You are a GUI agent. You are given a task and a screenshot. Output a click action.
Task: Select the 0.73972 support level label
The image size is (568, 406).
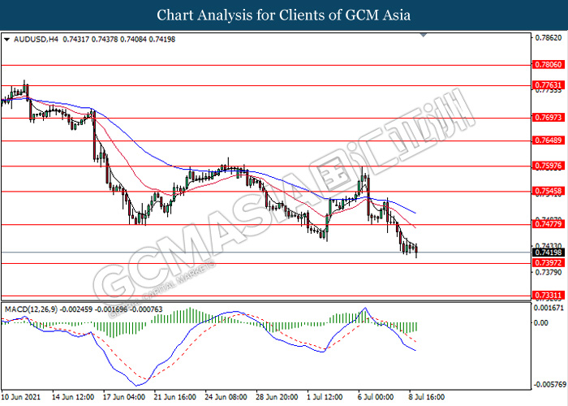coord(549,263)
